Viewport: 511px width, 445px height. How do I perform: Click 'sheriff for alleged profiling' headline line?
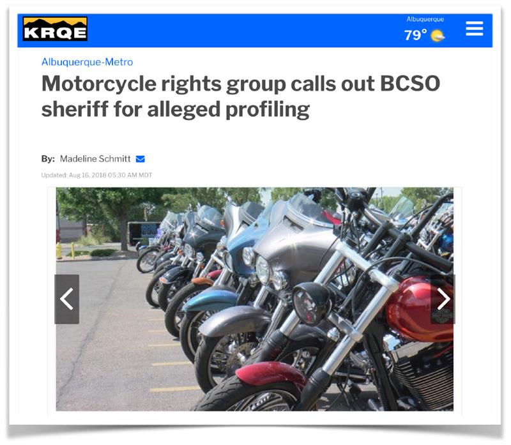click(176, 109)
